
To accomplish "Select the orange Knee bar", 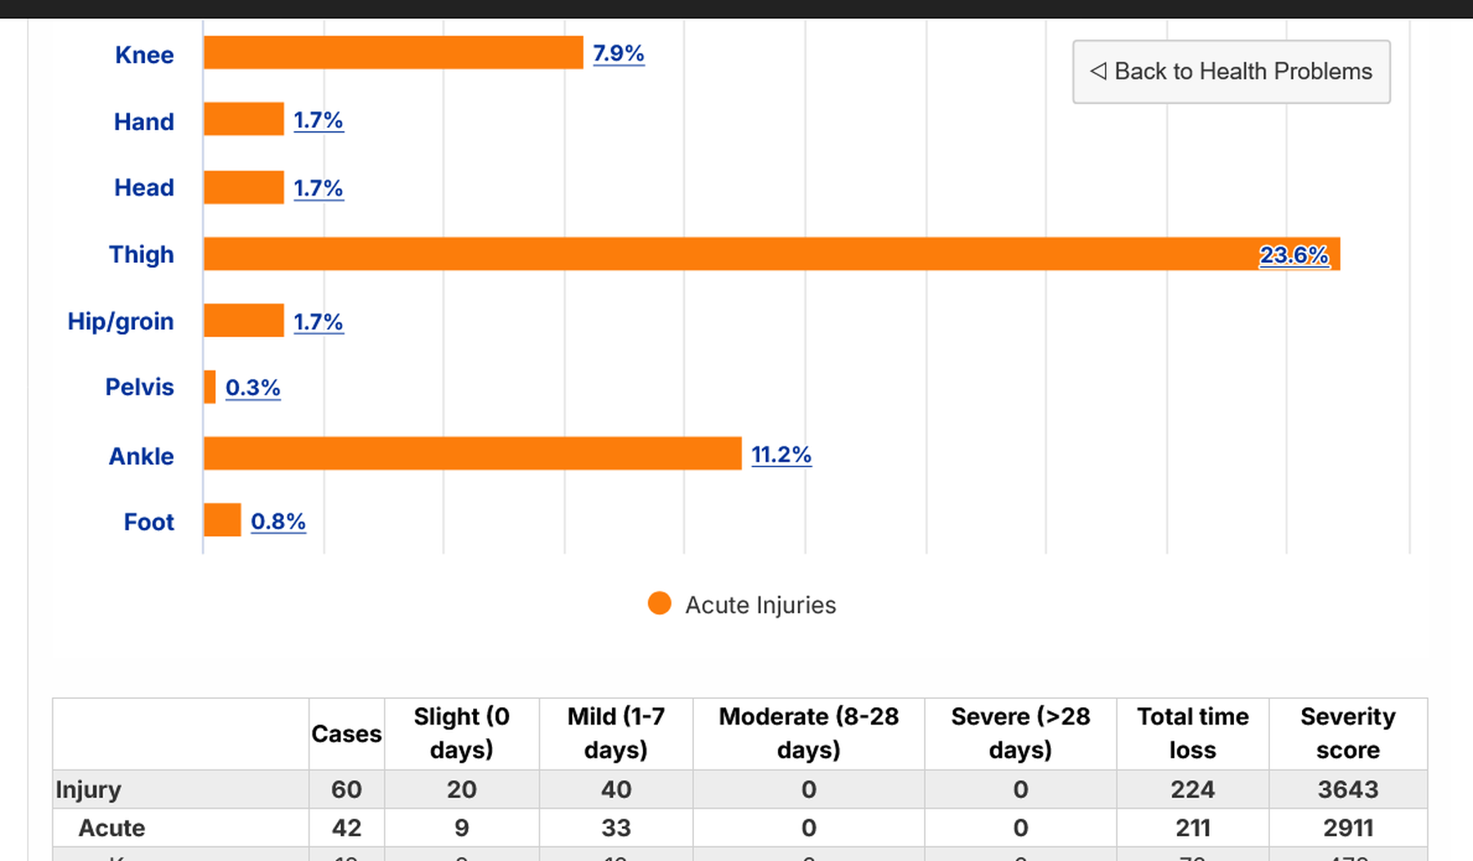I will tap(394, 52).
